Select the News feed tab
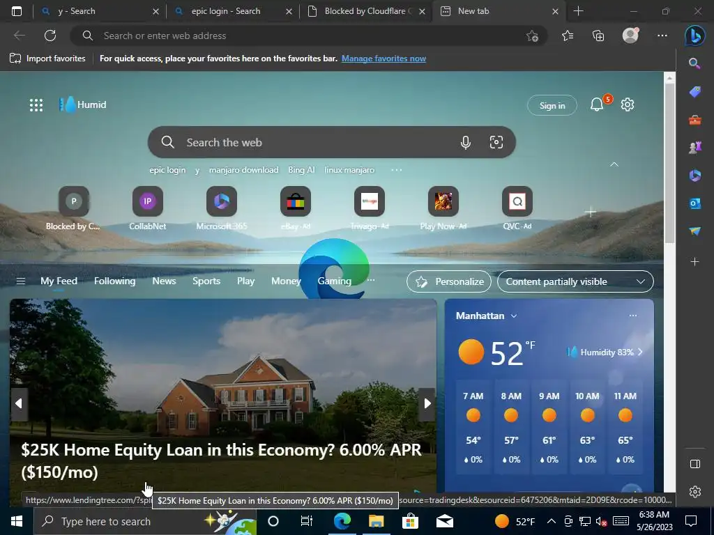Screen dimensions: 714x535 (x=164, y=281)
